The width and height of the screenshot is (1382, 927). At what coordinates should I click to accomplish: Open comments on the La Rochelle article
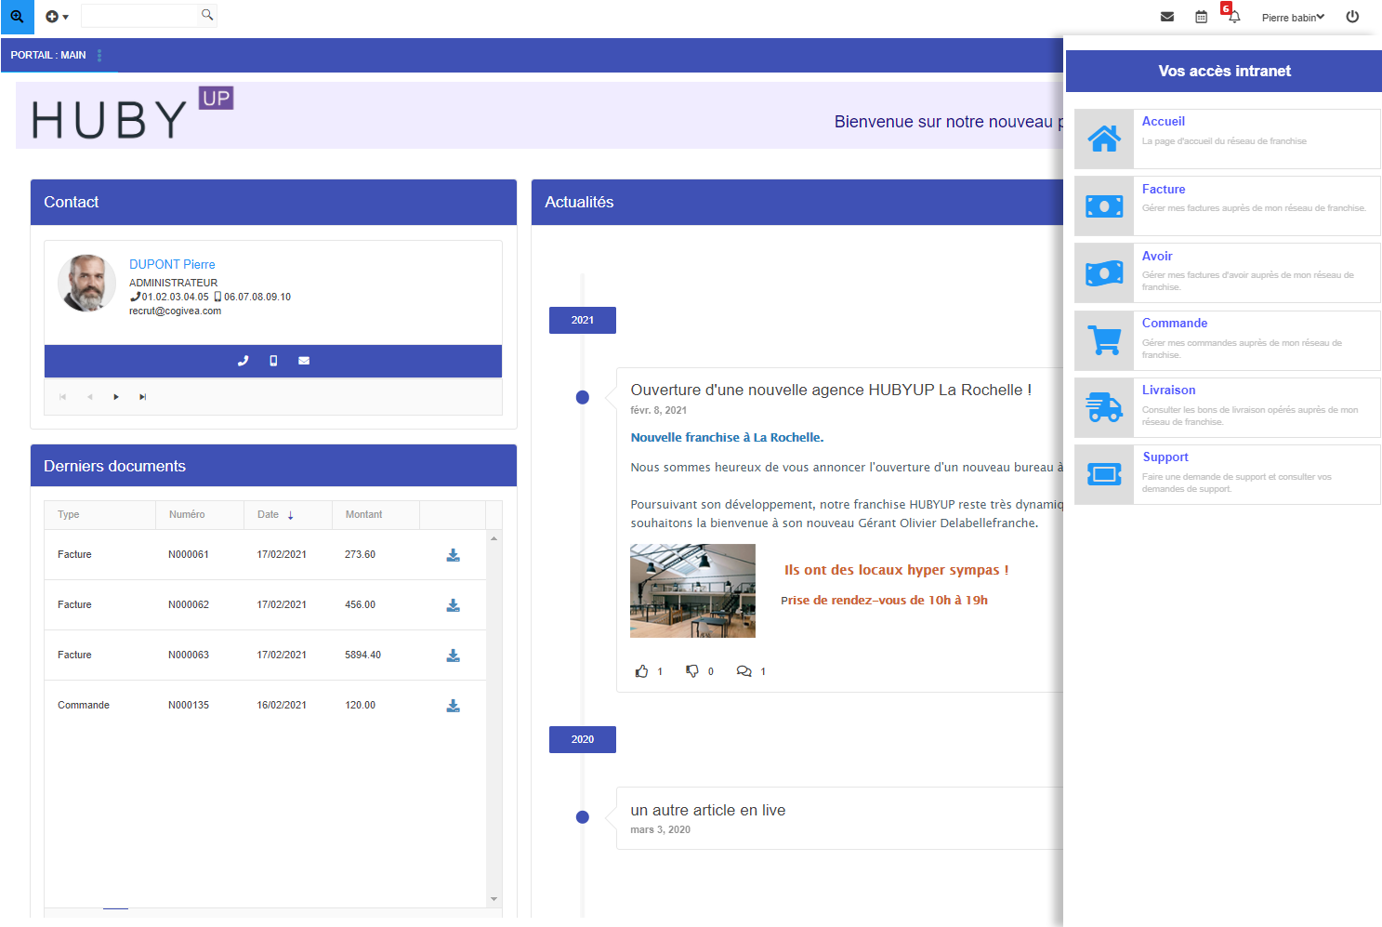click(744, 671)
